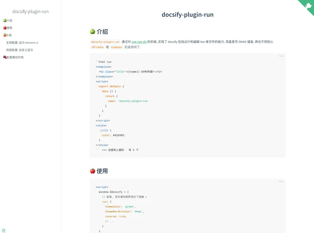Click the <script> line in second code block
The image size is (314, 233).
pyautogui.click(x=102, y=187)
